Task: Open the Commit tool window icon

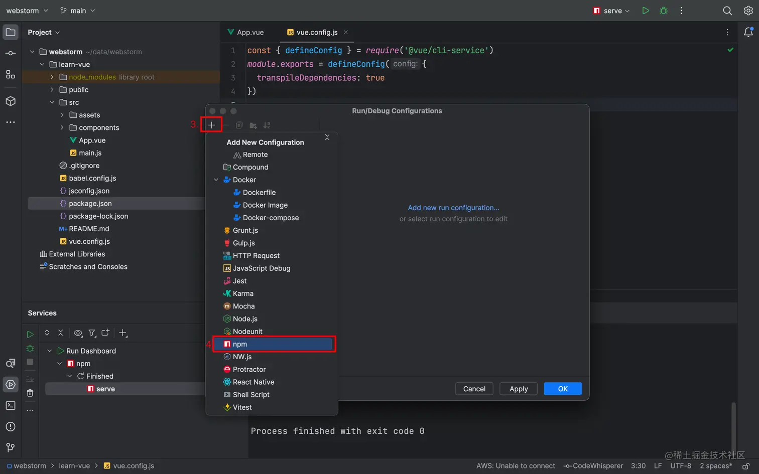Action: [11, 53]
